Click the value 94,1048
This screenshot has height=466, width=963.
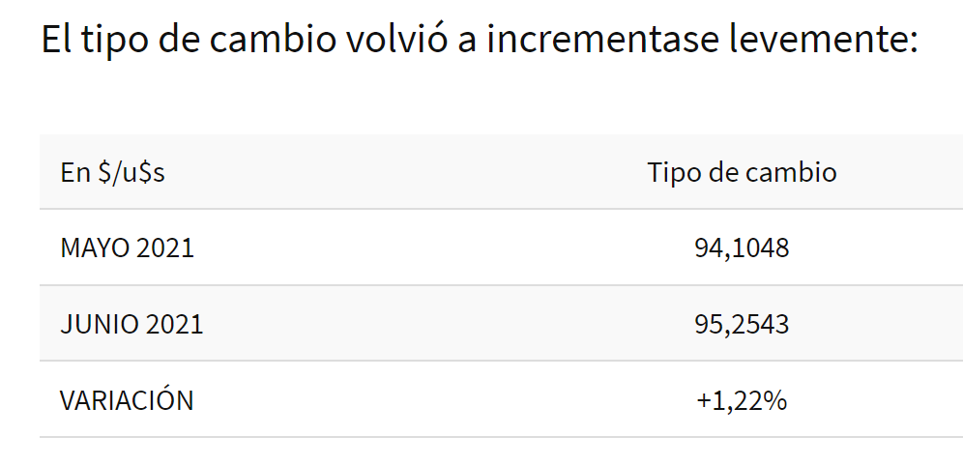(742, 248)
